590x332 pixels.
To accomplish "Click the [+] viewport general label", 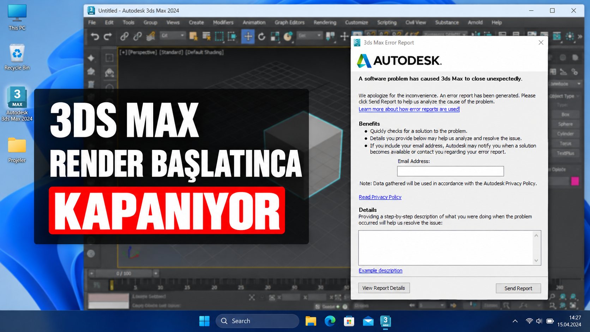I will (x=123, y=52).
